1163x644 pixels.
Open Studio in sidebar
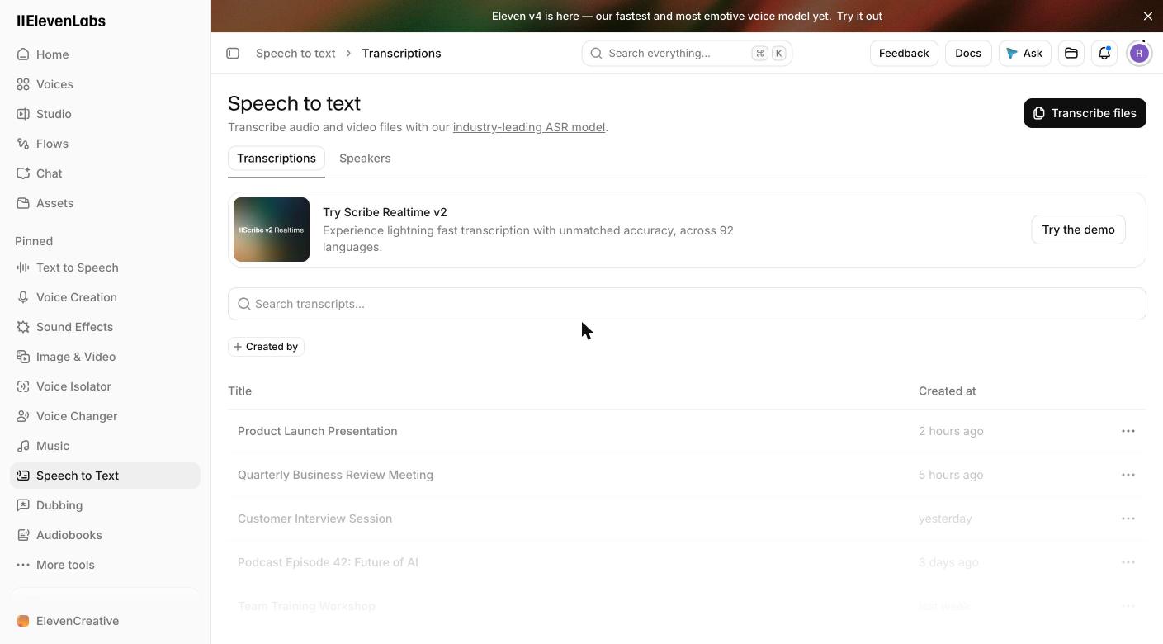(x=105, y=114)
